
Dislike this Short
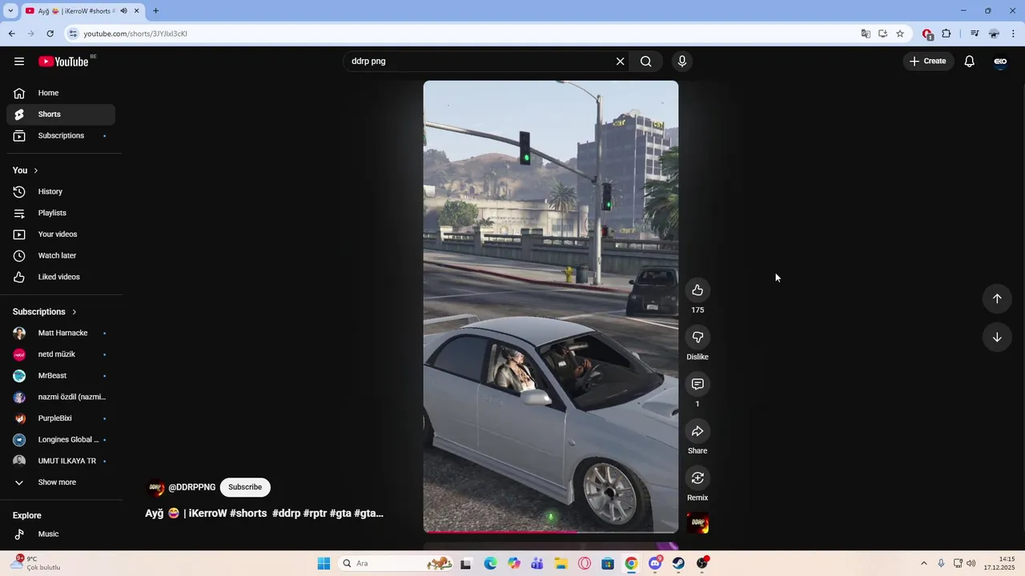point(697,338)
